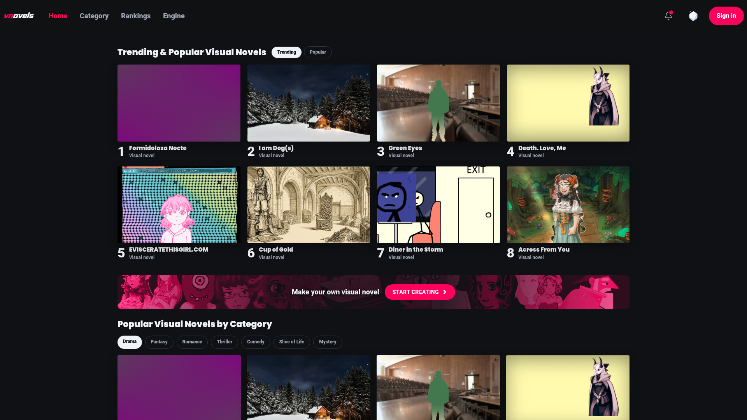The width and height of the screenshot is (747, 420).
Task: Open the Category nav item
Action: [94, 16]
